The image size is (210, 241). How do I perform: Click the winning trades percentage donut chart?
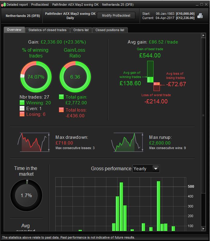pos(36,77)
